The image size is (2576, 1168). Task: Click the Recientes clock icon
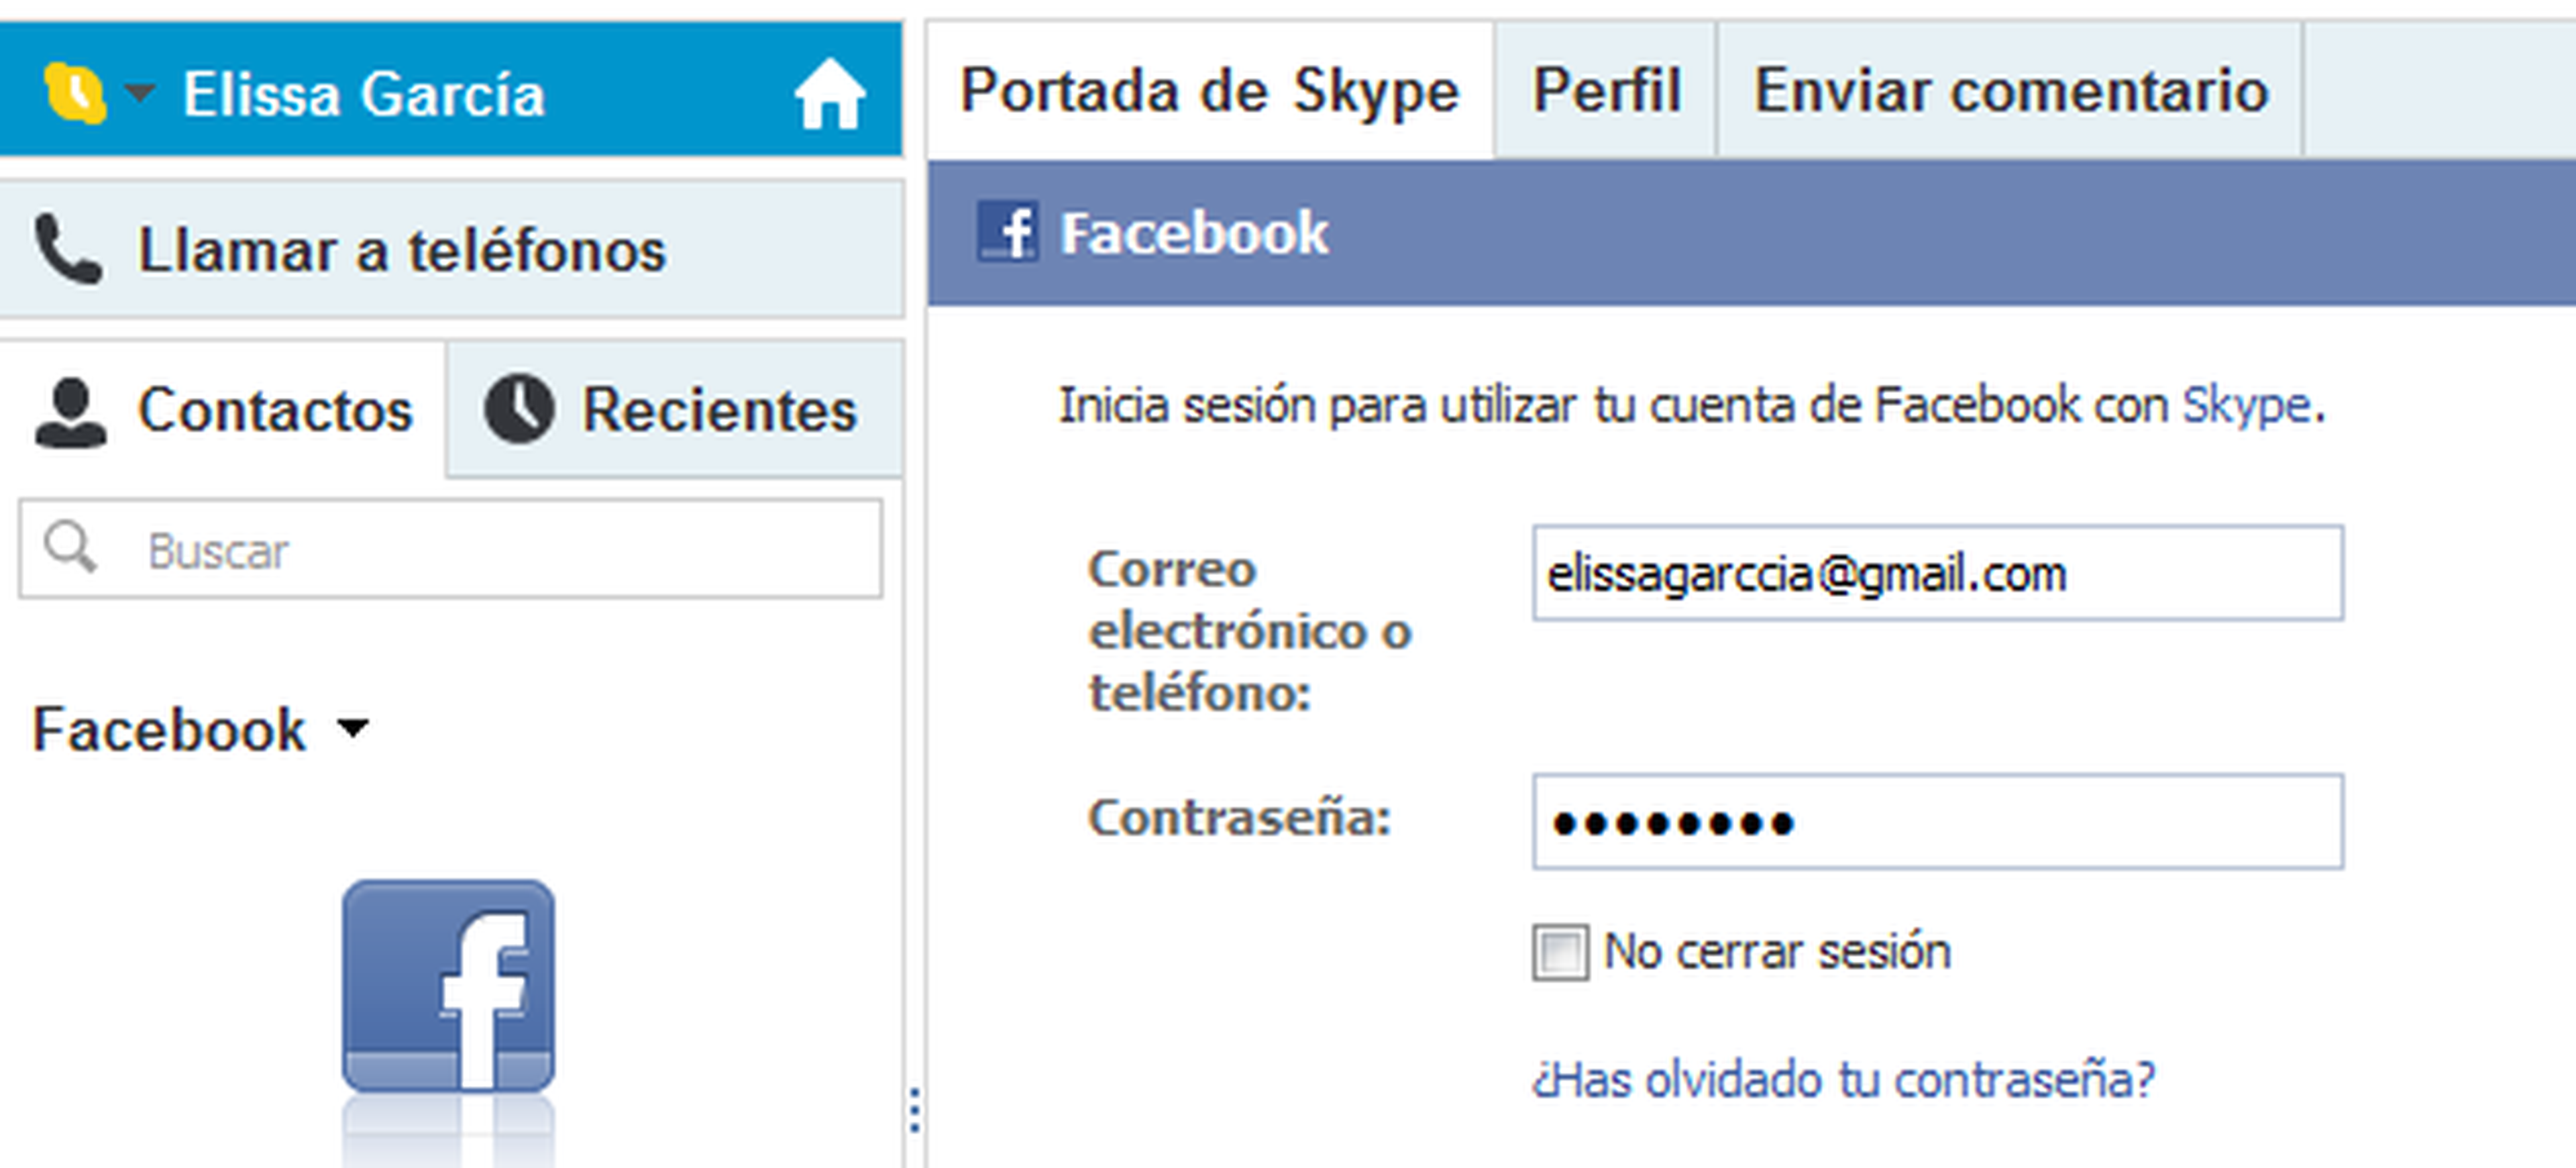519,409
